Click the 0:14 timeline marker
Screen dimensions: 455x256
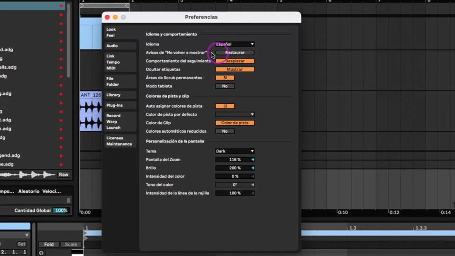pyautogui.click(x=446, y=212)
